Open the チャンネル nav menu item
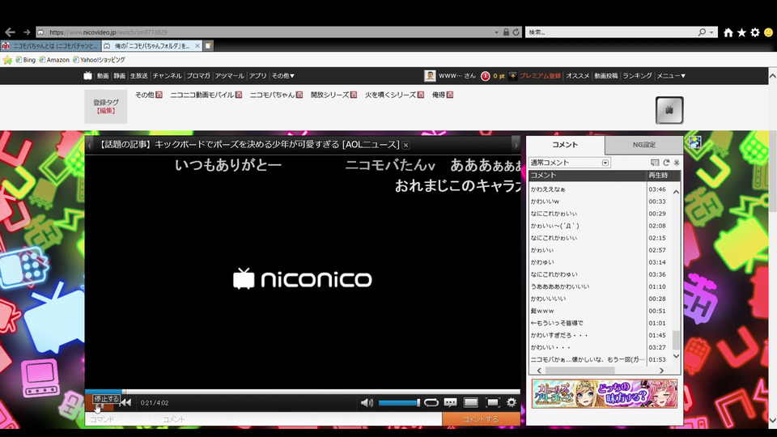777x437 pixels. [167, 76]
